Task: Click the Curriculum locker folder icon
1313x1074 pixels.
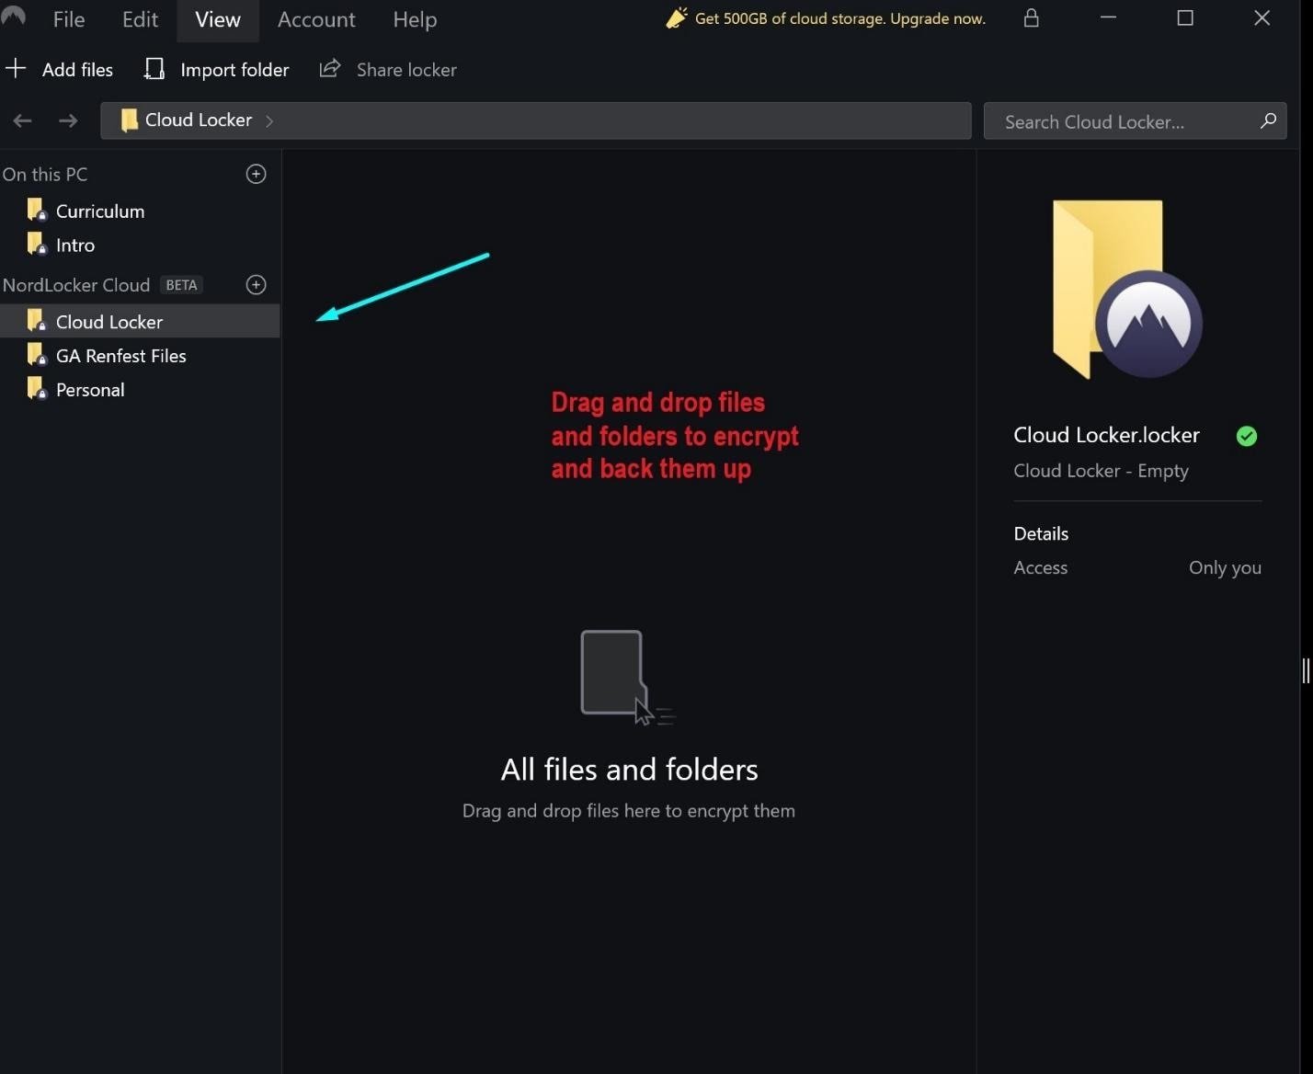Action: pos(37,211)
